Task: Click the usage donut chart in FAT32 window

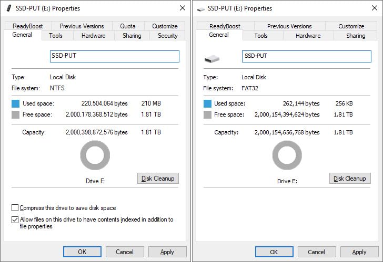Action: (287, 155)
